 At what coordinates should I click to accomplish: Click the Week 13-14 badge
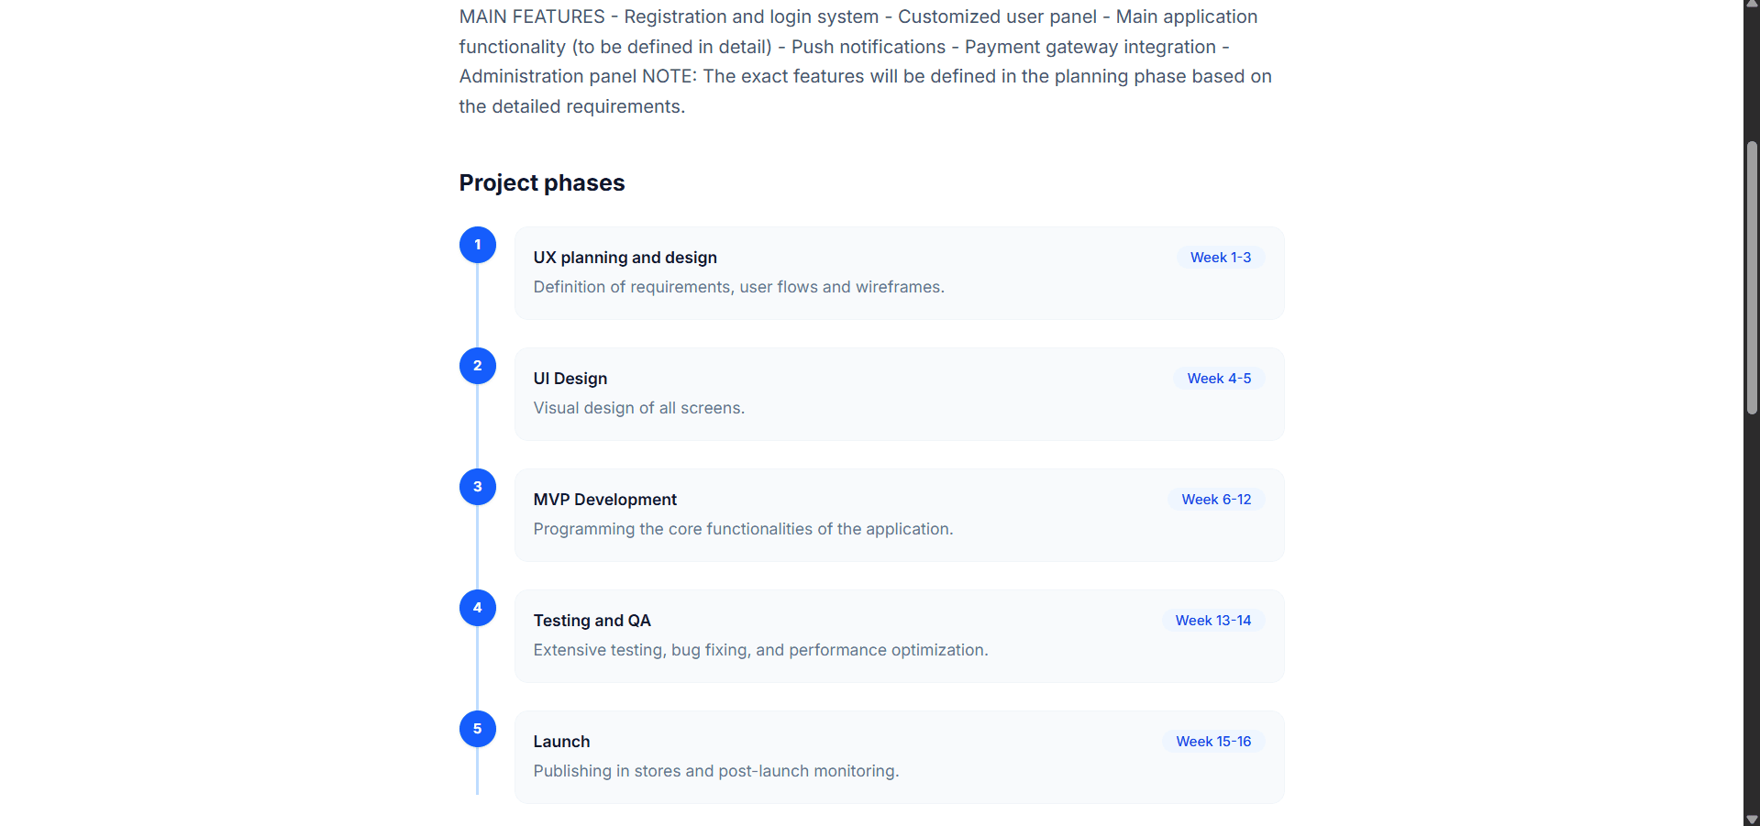coord(1212,621)
